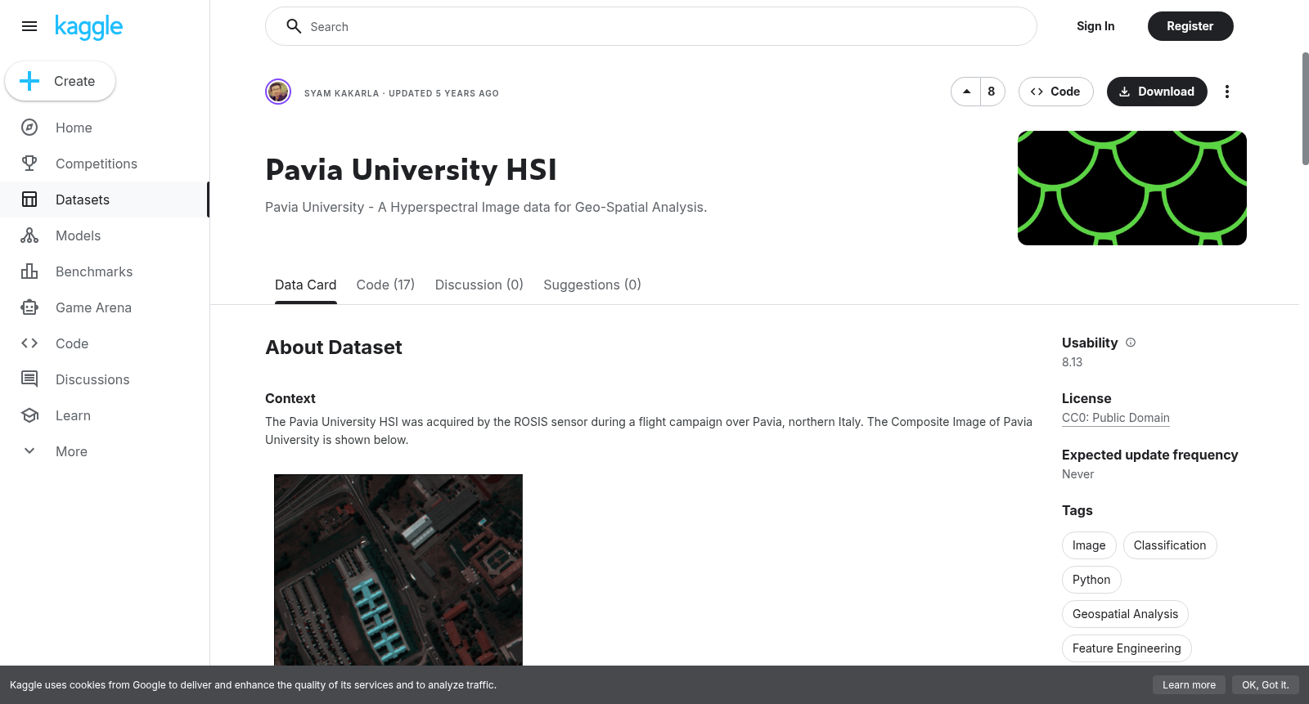Click the Feature Engineering tag
The image size is (1309, 704).
[x=1127, y=648]
